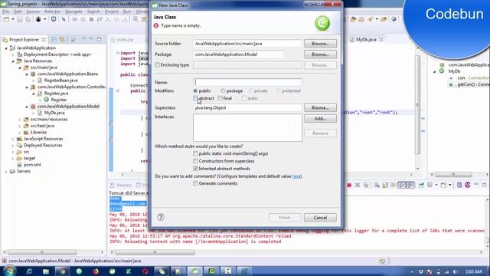Click Browse next to Package field

(320, 54)
